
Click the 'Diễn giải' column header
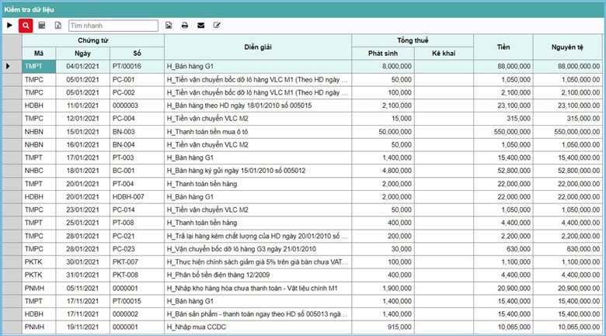257,47
